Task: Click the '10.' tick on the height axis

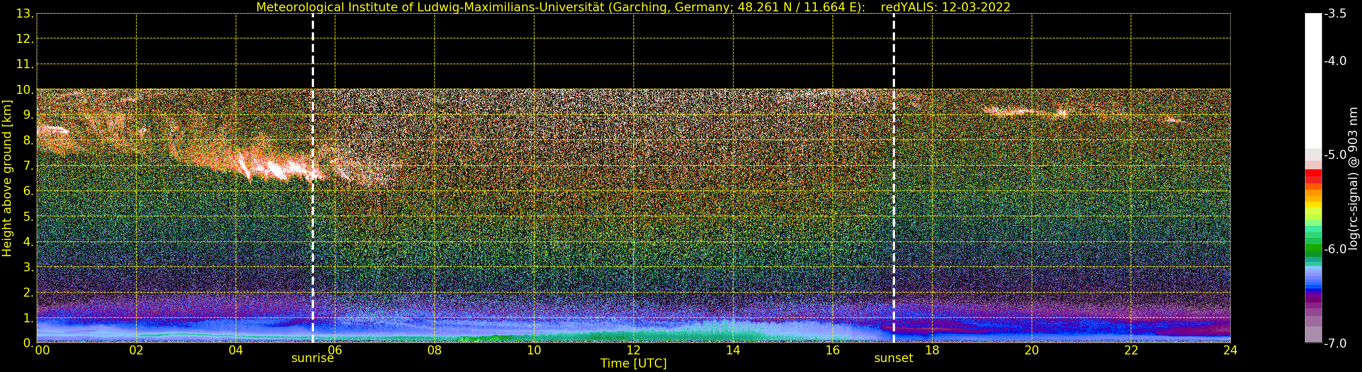Action: [25, 90]
